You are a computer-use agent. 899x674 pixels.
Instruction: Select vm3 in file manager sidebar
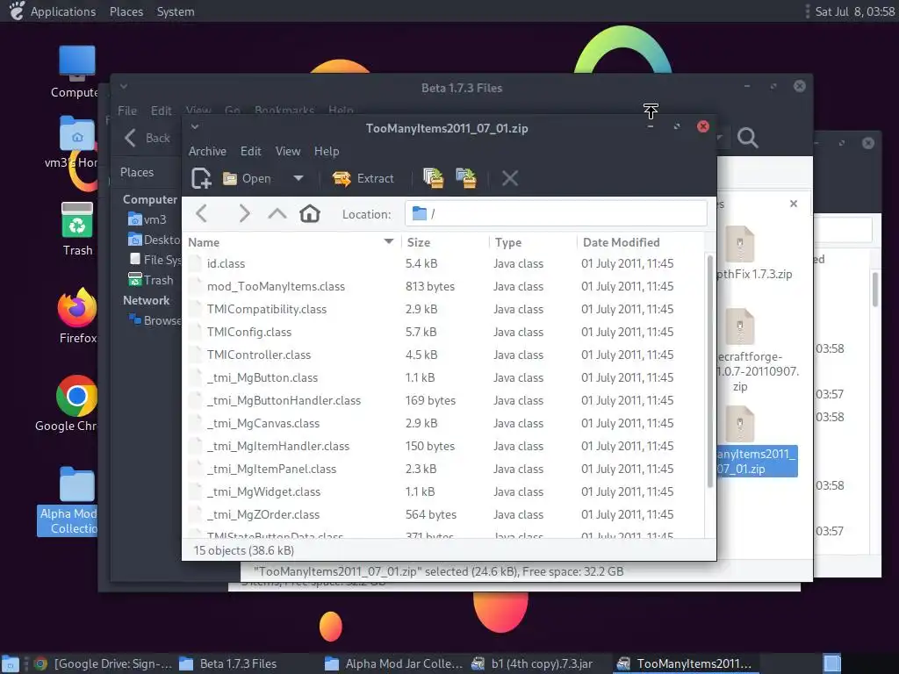[x=147, y=219]
